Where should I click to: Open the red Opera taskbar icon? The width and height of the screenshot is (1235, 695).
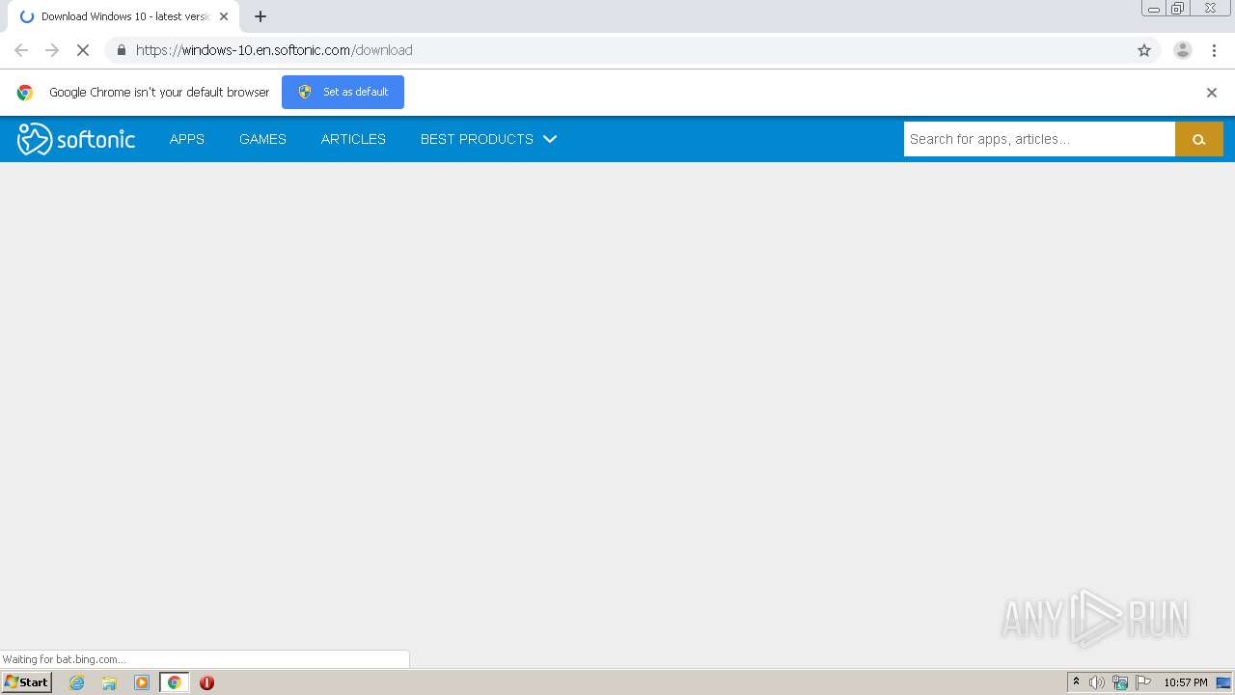point(206,682)
